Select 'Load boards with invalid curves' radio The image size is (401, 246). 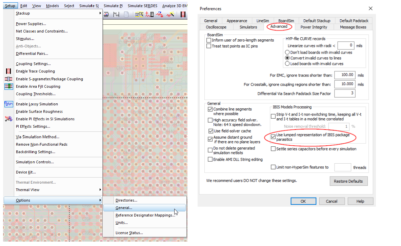click(x=287, y=63)
